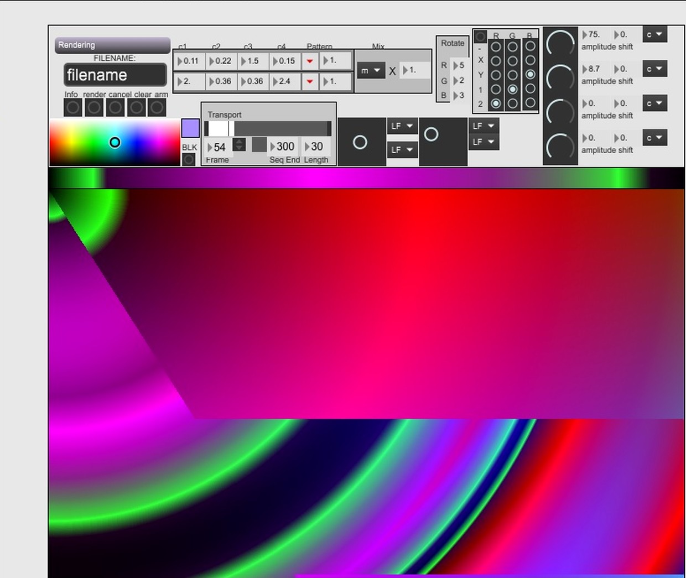
Task: Click the Rotate B value 3
Action: (x=460, y=95)
